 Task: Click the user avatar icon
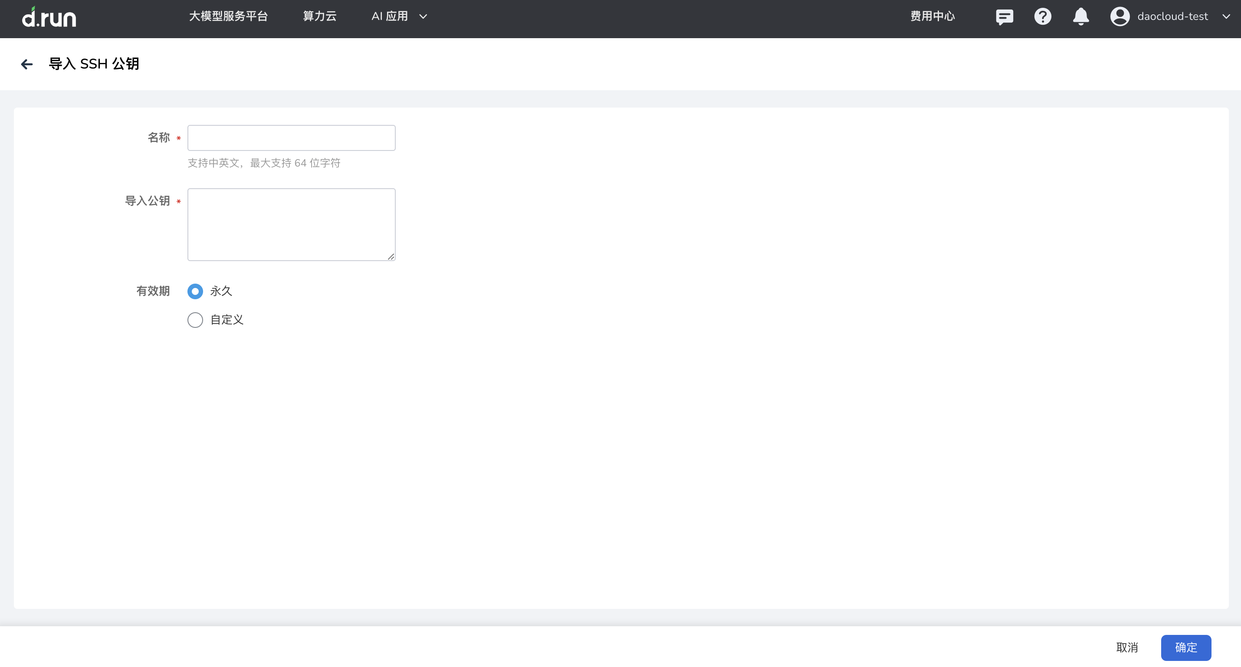[1120, 16]
